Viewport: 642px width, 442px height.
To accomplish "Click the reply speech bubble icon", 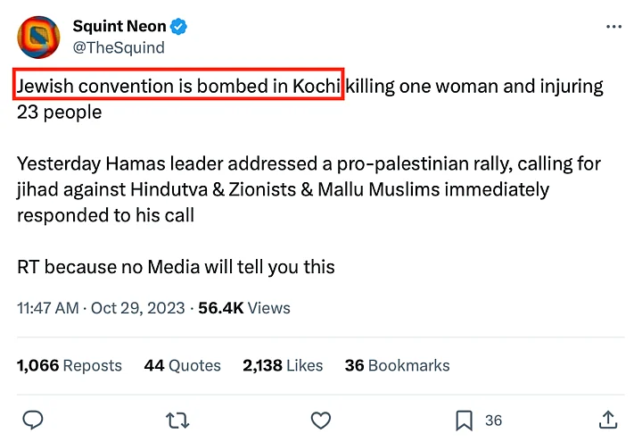I will pyautogui.click(x=33, y=420).
